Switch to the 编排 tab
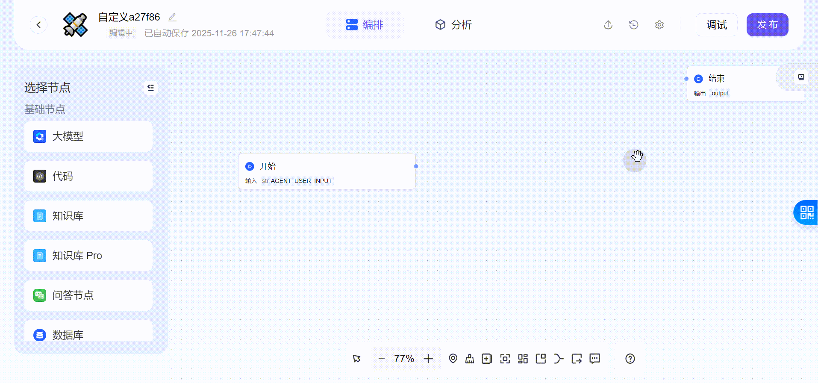Screen dimensions: 818x383 tap(365, 25)
